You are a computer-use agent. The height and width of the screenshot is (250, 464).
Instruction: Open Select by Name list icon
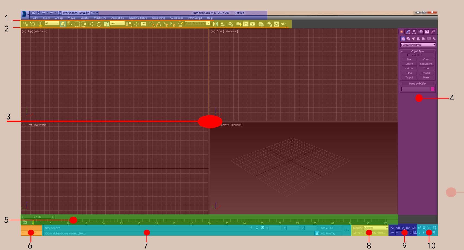70,24
